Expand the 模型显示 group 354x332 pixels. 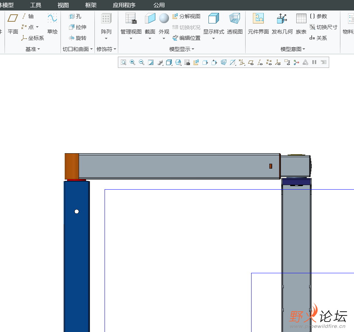182,49
